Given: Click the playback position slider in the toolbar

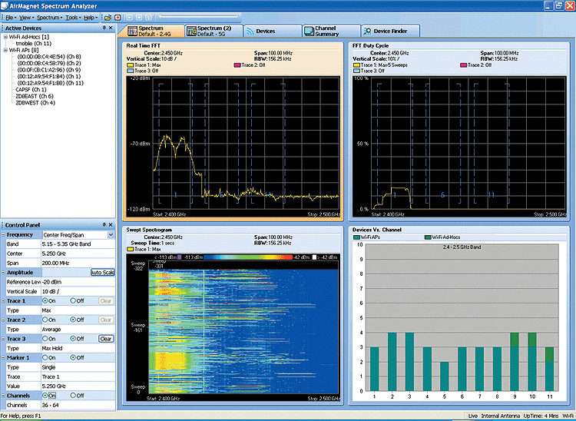Looking at the screenshot, I should click(x=198, y=17).
